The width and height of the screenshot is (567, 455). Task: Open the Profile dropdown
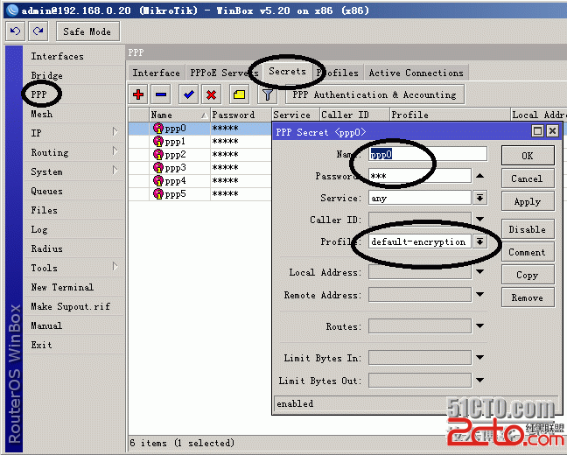[x=479, y=241]
